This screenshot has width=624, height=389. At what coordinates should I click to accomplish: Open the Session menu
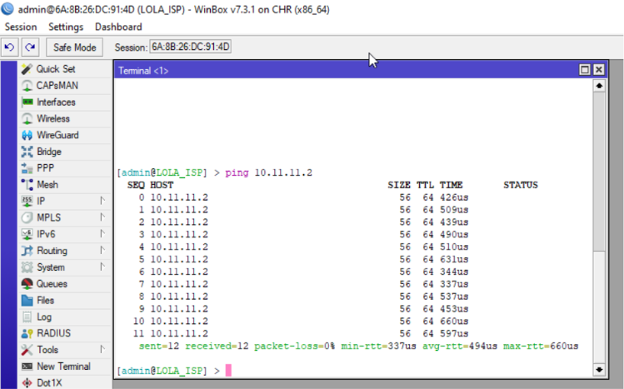pos(21,27)
